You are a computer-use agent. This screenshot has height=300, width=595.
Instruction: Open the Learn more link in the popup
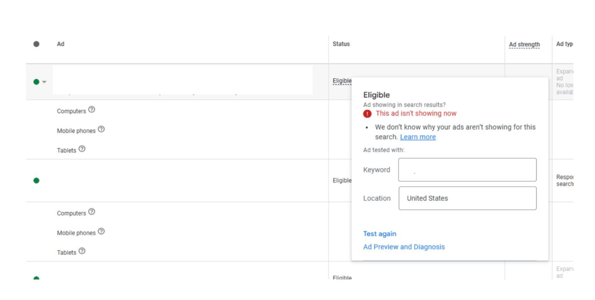tap(418, 137)
